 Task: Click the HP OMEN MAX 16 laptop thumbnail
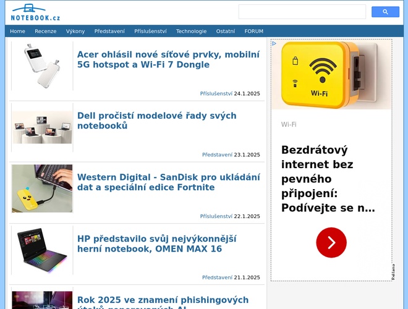[42, 250]
